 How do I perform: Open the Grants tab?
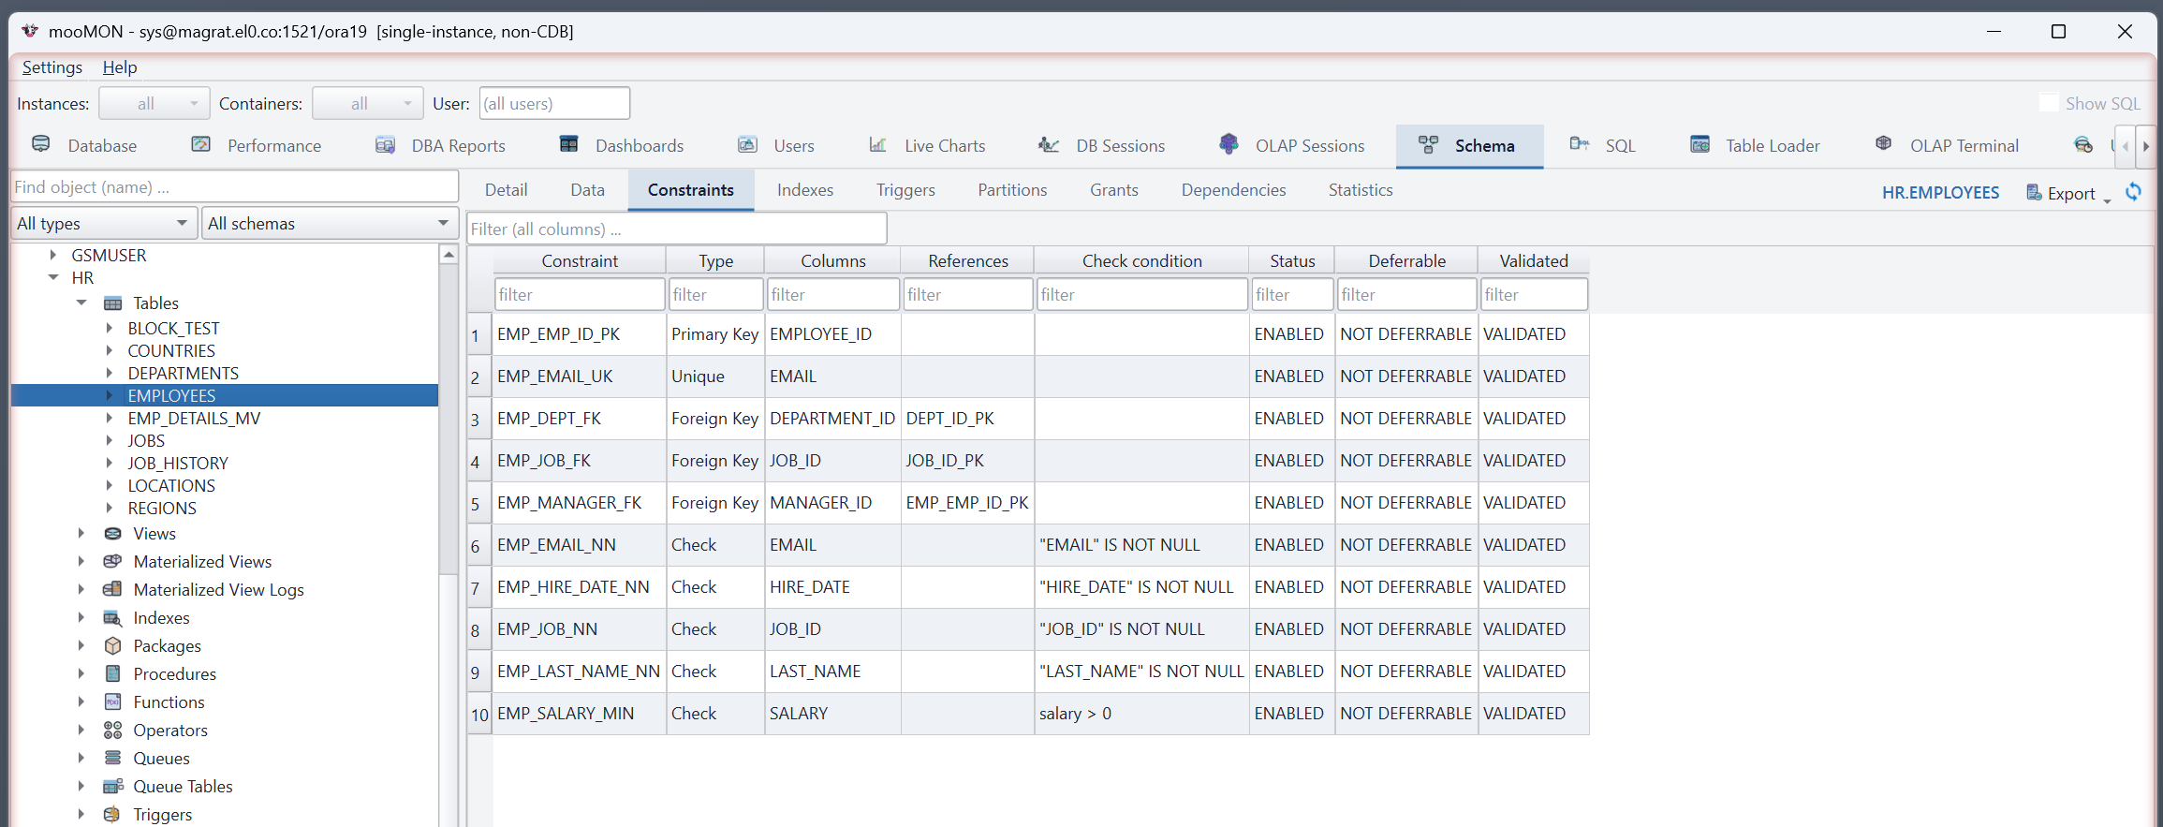[x=1114, y=190]
